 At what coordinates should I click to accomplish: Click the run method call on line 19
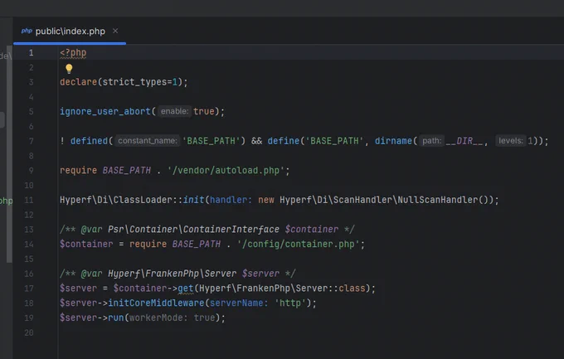pyautogui.click(x=116, y=318)
